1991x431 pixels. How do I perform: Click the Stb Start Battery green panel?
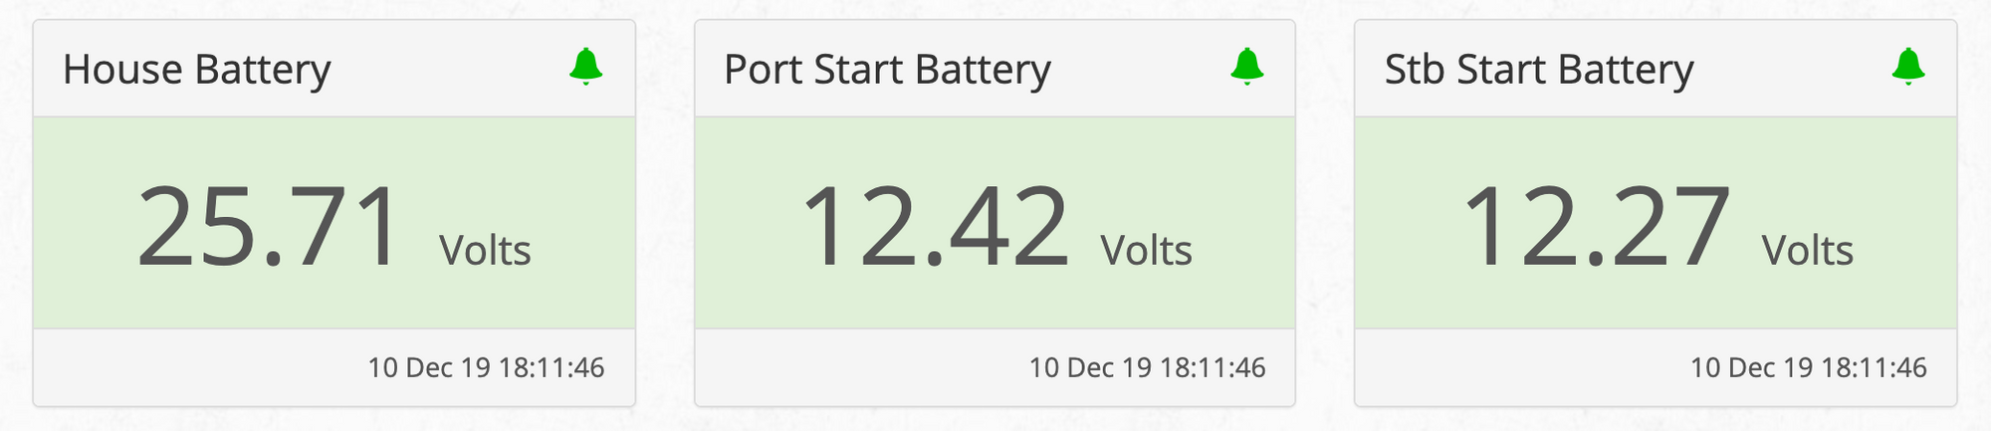click(1656, 223)
